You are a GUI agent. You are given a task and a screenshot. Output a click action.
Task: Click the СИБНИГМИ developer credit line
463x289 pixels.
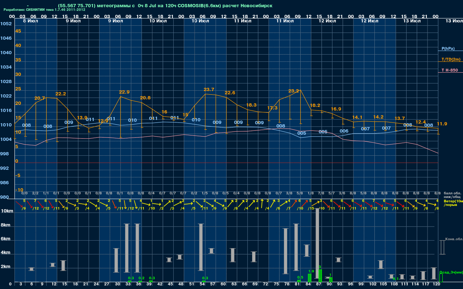[44, 10]
